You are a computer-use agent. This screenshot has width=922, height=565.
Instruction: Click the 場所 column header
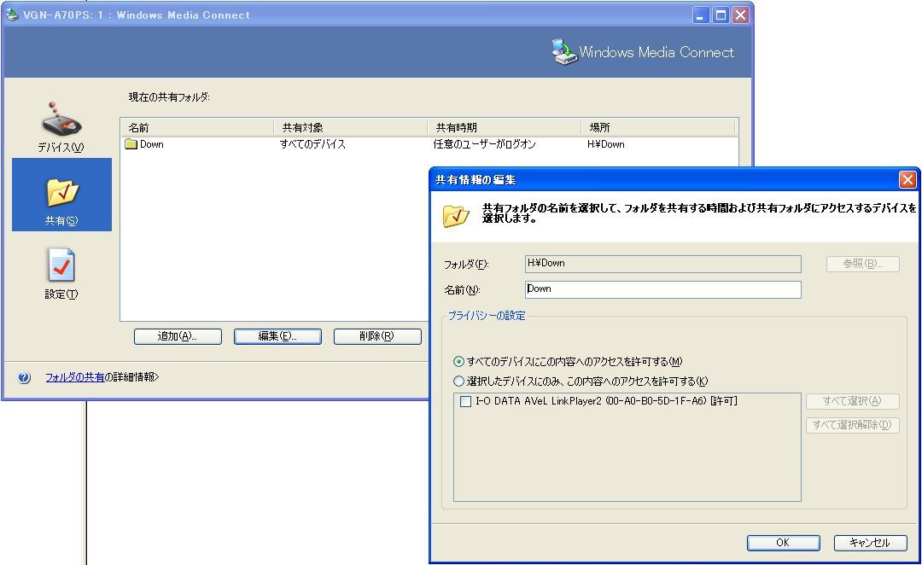pyautogui.click(x=658, y=127)
